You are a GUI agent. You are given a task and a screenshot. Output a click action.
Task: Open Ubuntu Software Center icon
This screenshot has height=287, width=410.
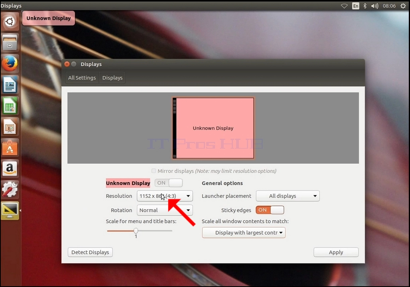[x=10, y=147]
